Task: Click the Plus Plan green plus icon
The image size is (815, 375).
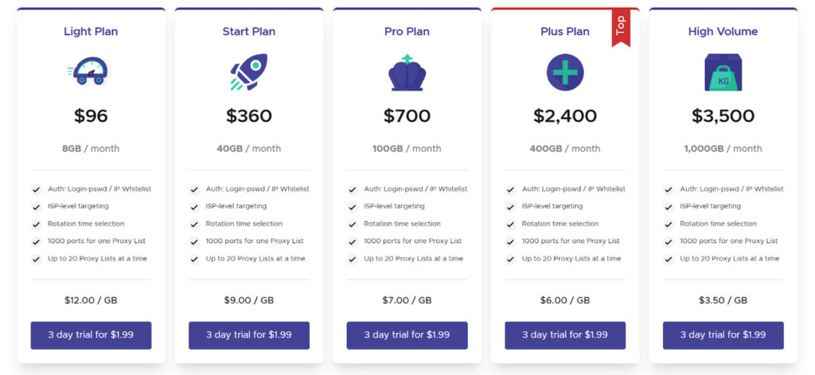Action: click(x=565, y=72)
